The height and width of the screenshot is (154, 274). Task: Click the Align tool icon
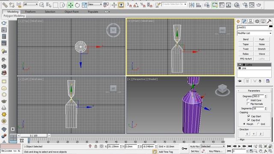coord(199,5)
